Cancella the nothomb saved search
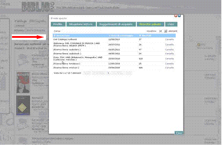222x145 pixels. click(x=170, y=40)
